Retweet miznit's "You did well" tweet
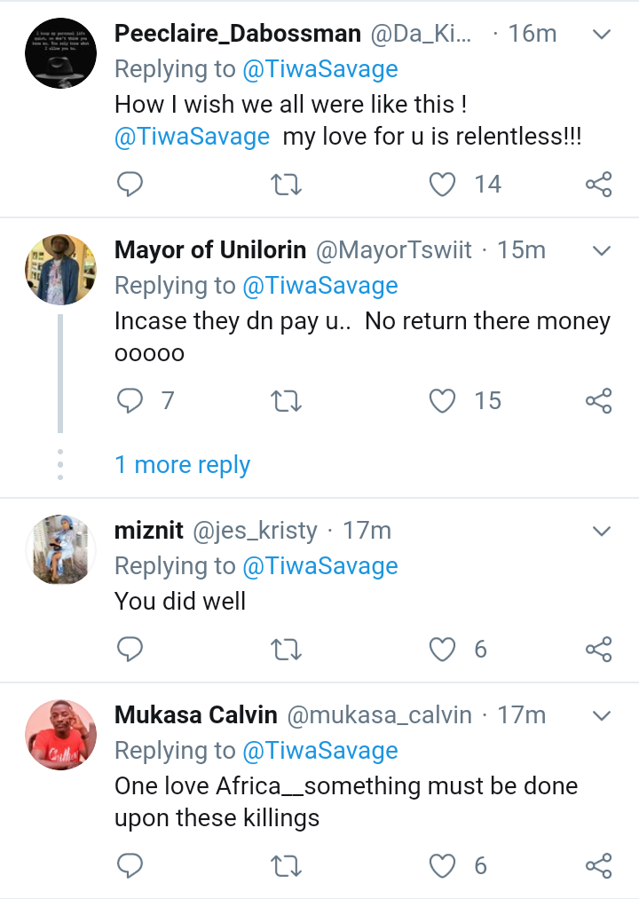The height and width of the screenshot is (899, 639). (286, 650)
